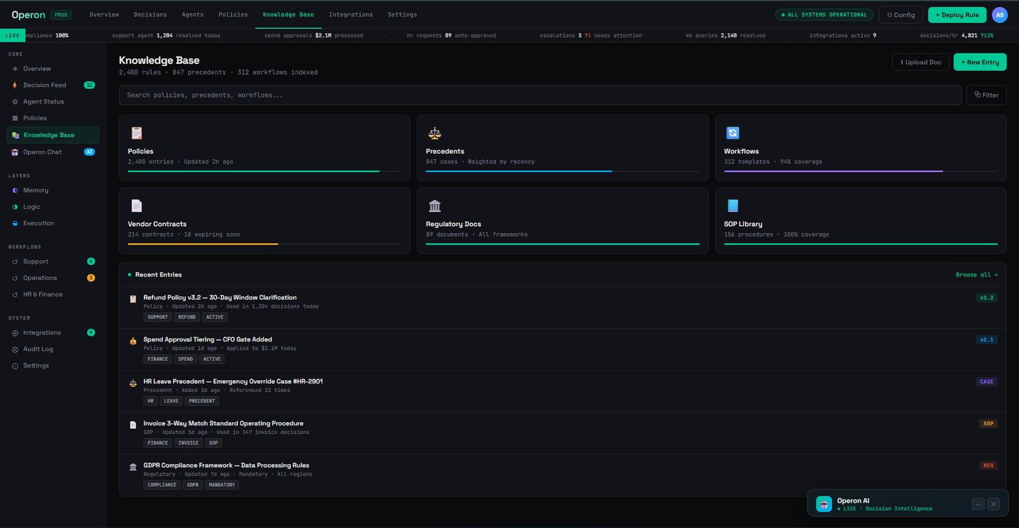
Task: Go to Decisions in top navigation
Action: [150, 15]
